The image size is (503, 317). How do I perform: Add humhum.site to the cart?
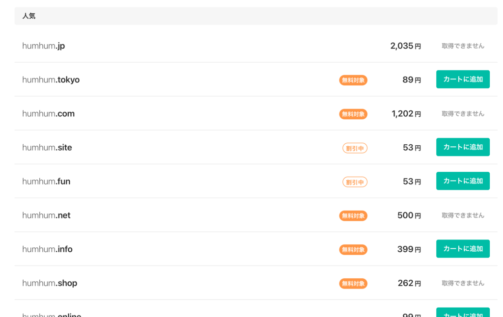click(463, 147)
